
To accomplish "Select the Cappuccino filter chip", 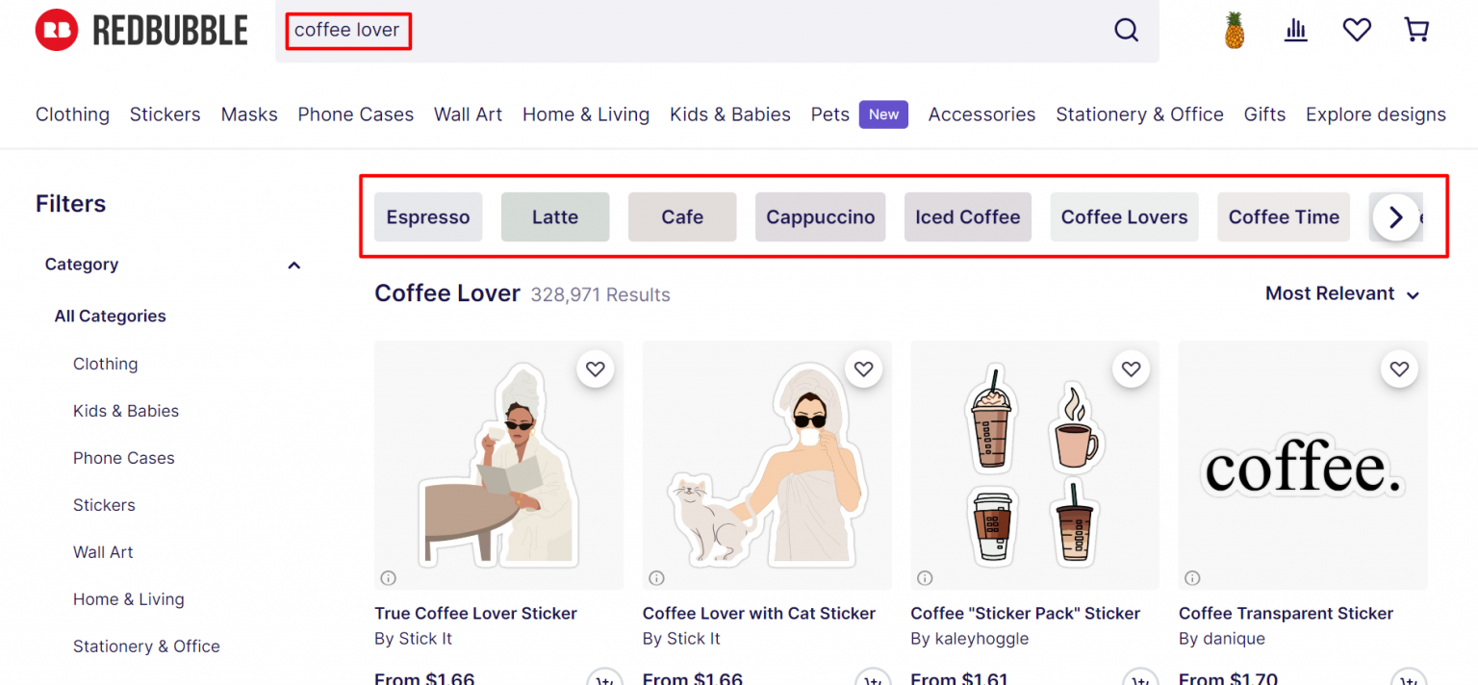I will pos(820,216).
